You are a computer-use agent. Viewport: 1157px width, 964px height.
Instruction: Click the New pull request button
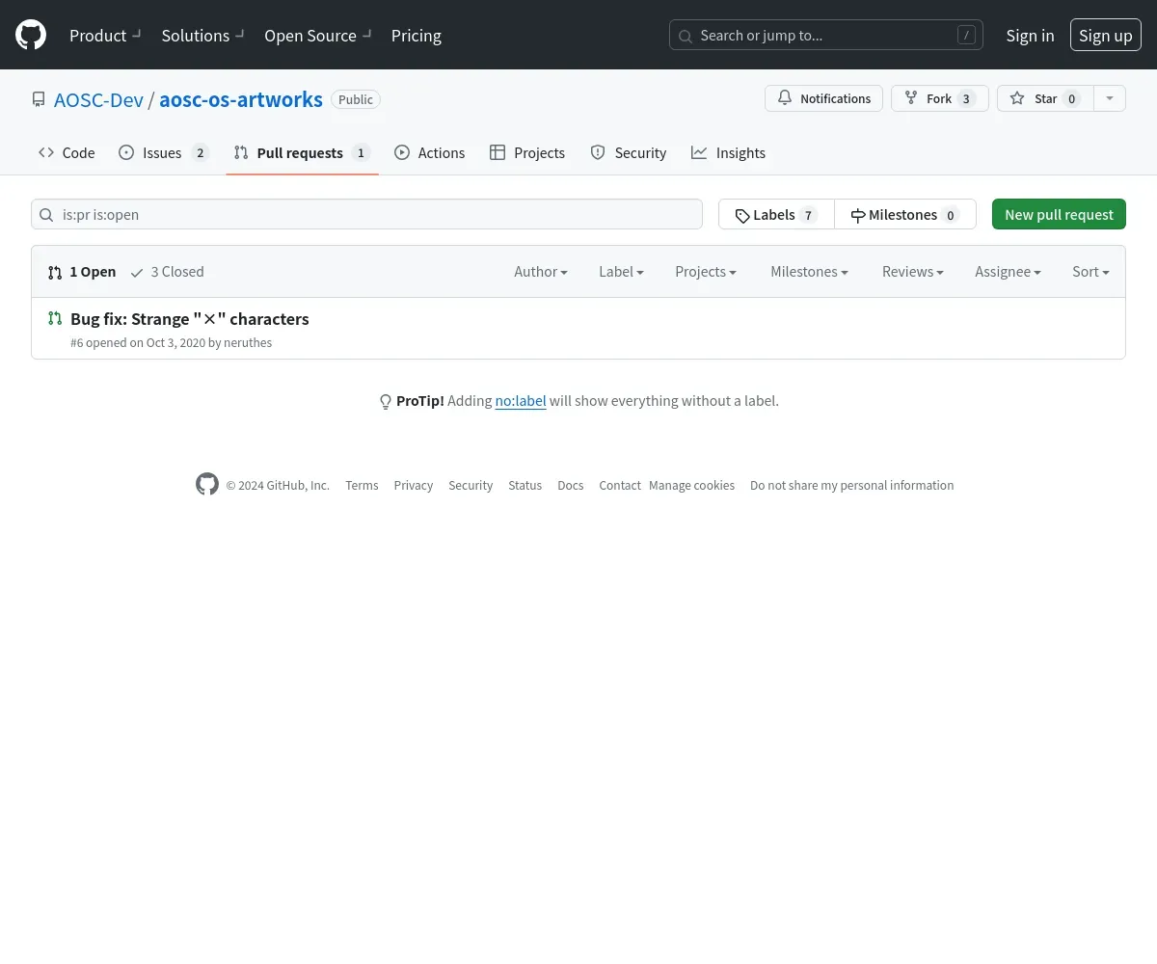(x=1059, y=214)
